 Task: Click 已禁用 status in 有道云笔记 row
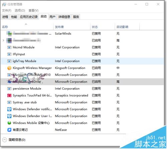96,130
